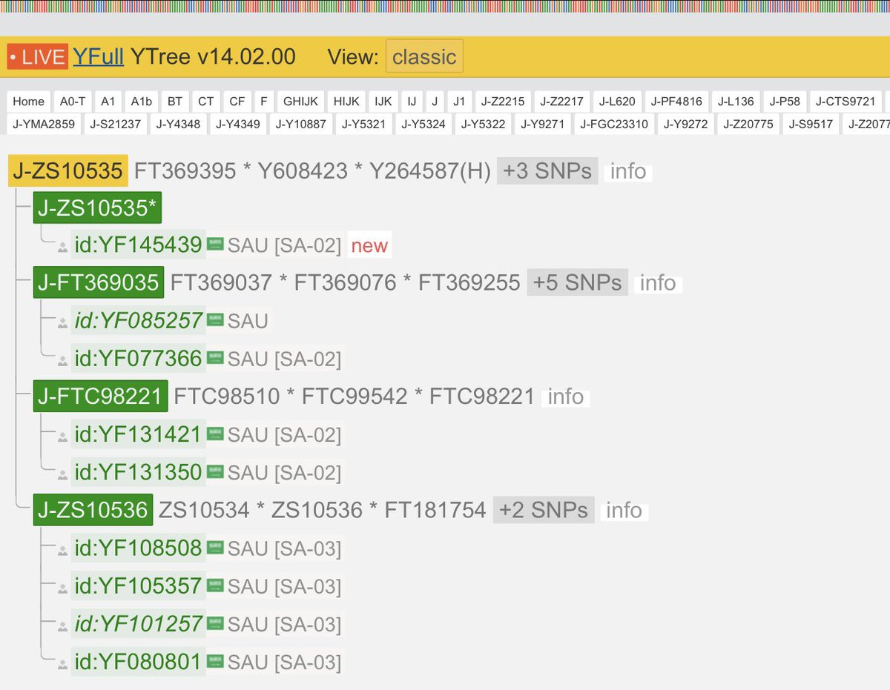Open sample id:YF131350
Screen dimensions: 890x690
[x=139, y=473]
